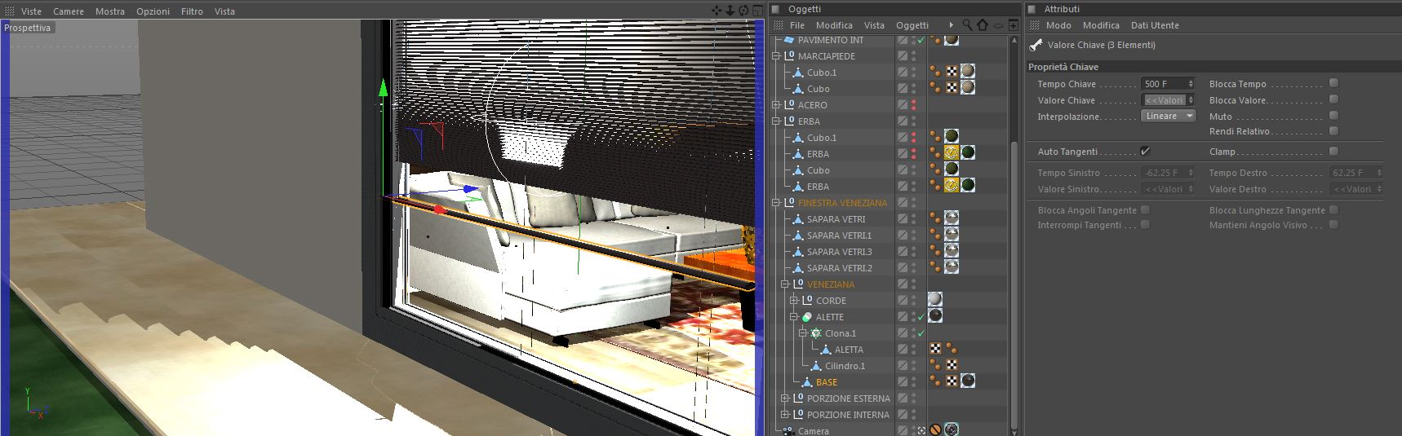Open the viewport Camere menu

click(69, 11)
